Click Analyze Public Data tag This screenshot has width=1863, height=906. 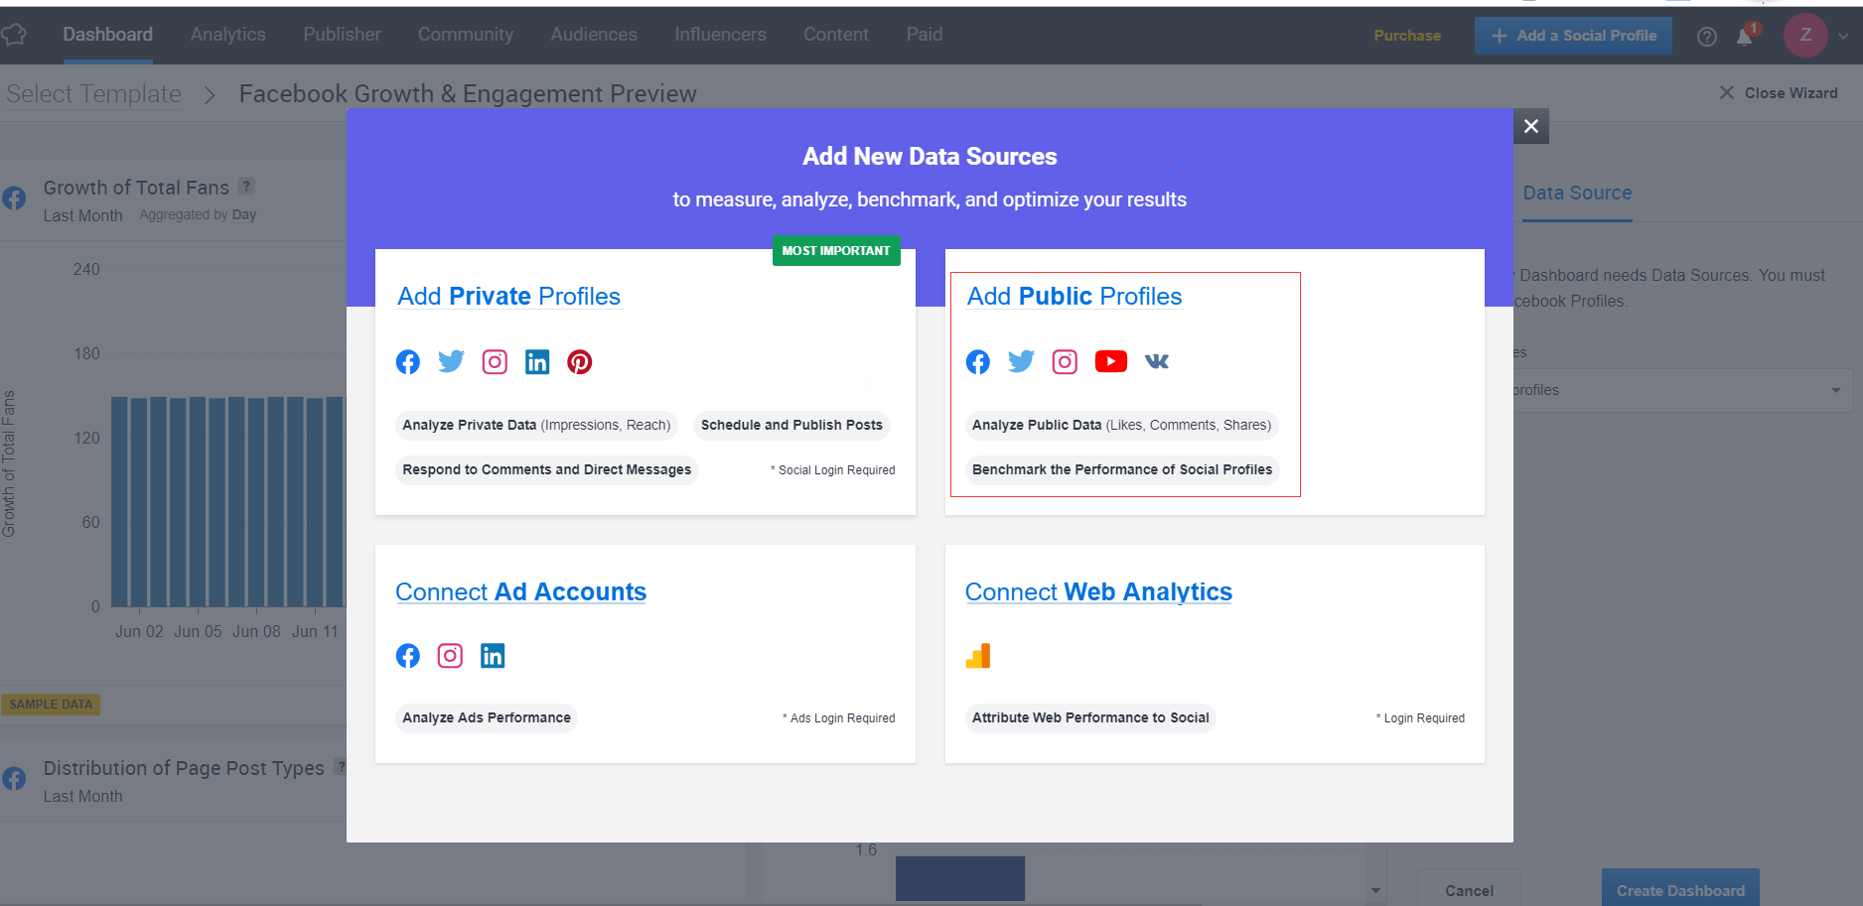point(1121,426)
